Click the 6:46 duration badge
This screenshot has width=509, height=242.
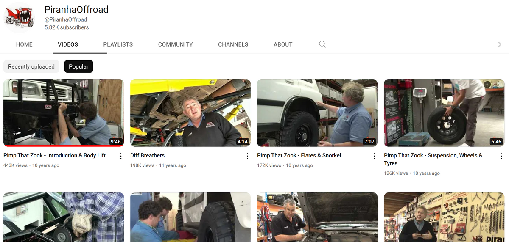click(496, 142)
